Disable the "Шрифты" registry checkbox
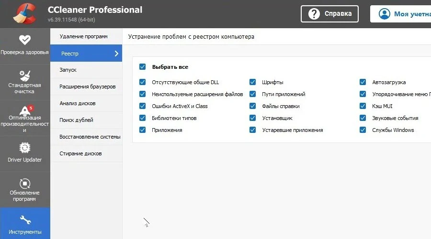431x239 pixels. pyautogui.click(x=252, y=82)
